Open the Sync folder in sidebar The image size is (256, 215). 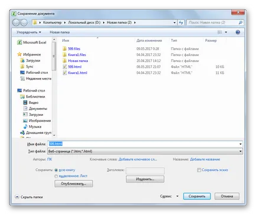pos(27,67)
